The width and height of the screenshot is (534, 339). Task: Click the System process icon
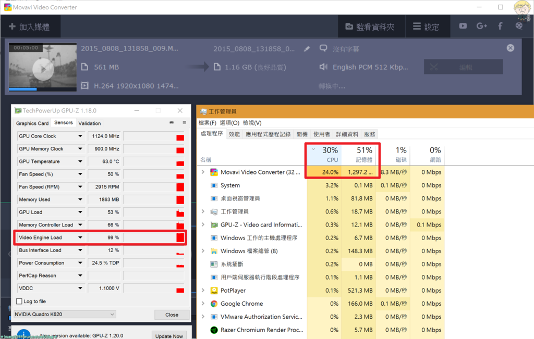[x=214, y=185]
